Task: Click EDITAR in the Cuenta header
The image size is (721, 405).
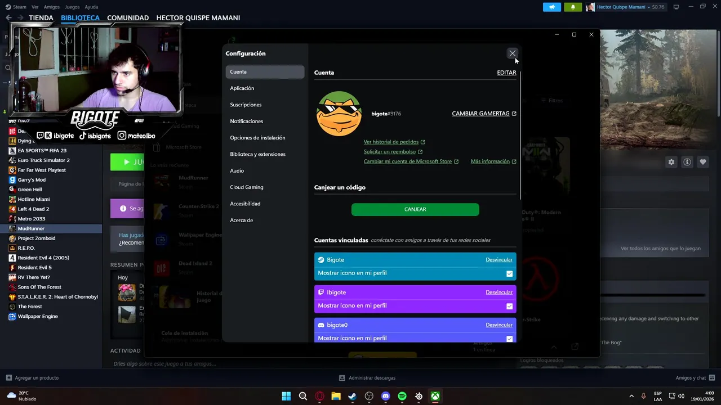Action: (x=506, y=73)
